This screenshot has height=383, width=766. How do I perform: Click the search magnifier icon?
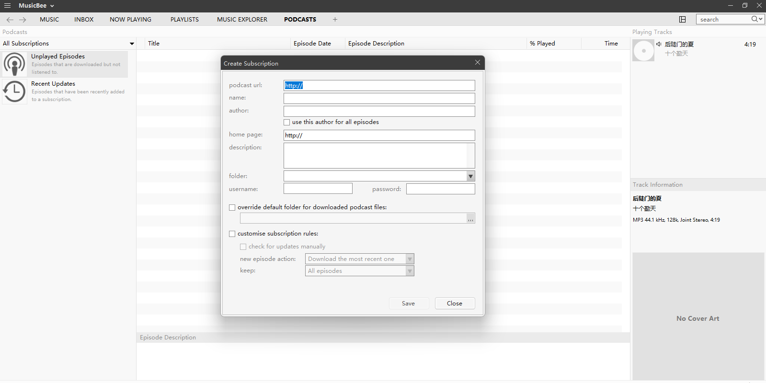coord(755,19)
